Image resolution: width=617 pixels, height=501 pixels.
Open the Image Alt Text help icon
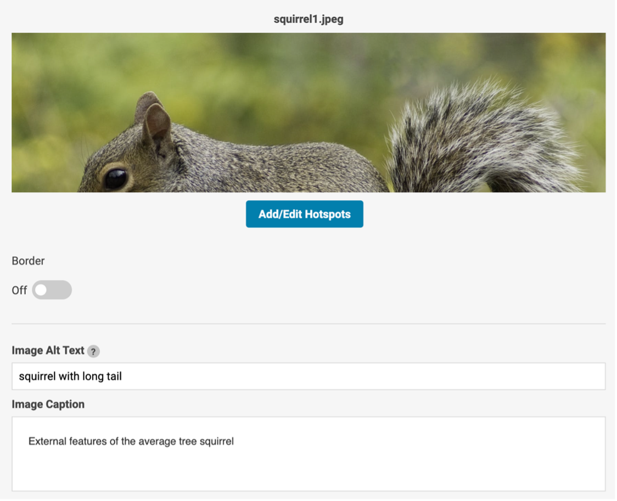93,351
